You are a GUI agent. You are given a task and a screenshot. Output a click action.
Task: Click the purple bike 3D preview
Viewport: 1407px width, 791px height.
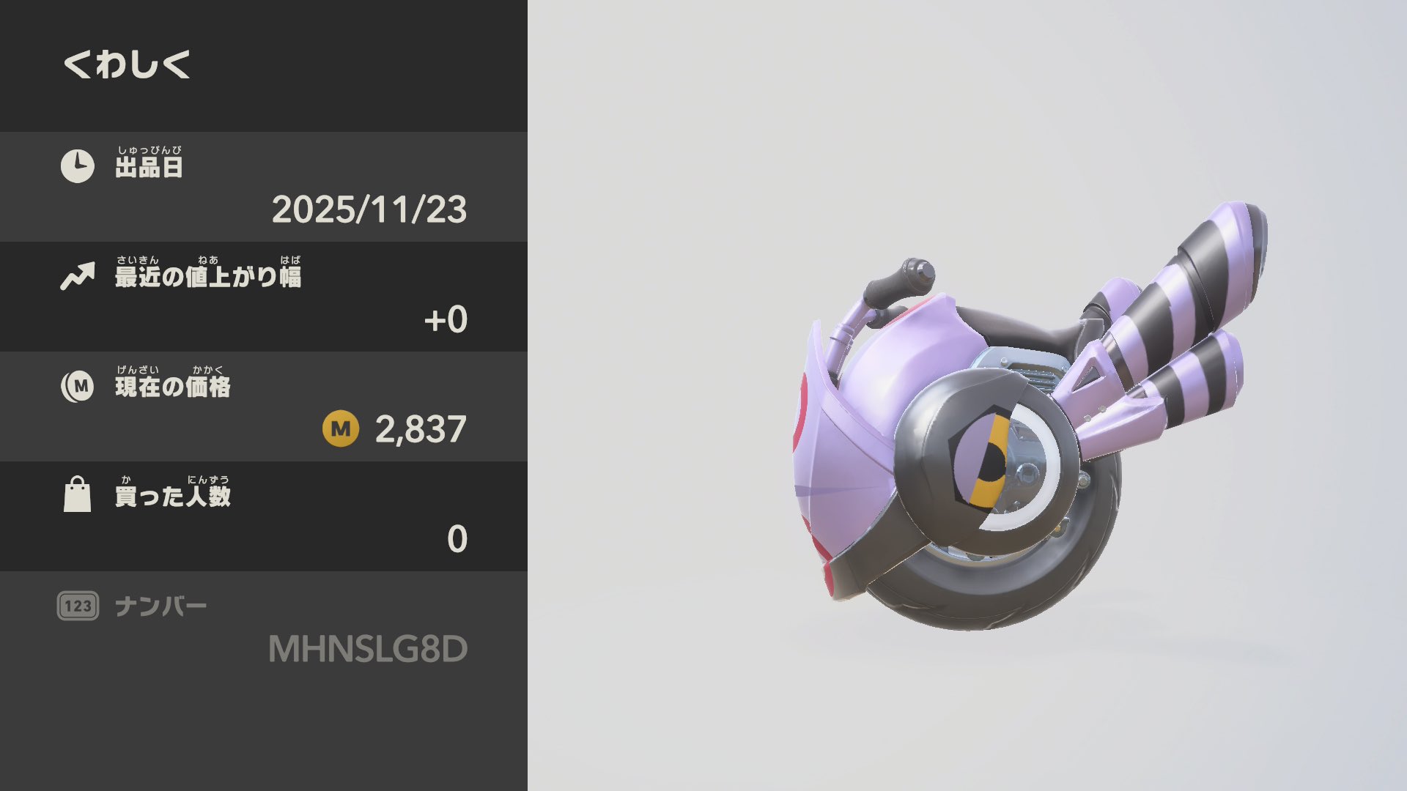[1030, 416]
